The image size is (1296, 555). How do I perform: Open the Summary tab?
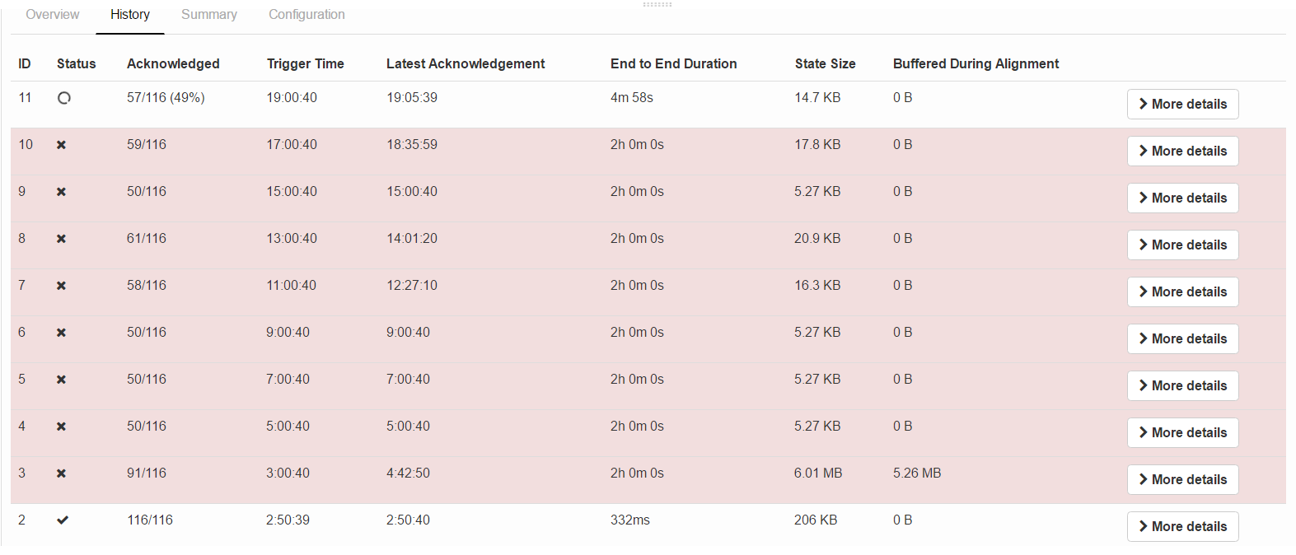tap(209, 15)
